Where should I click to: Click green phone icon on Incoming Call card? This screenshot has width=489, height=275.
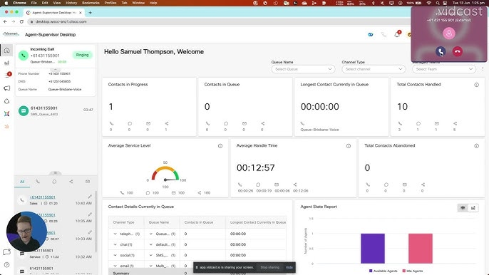[x=23, y=55]
